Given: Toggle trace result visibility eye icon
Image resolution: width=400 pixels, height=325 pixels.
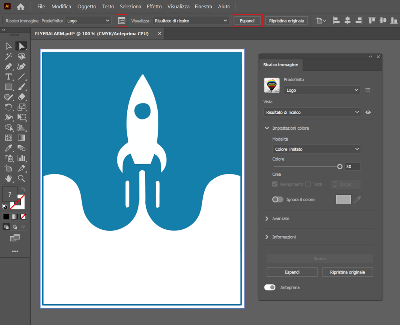Looking at the screenshot, I should pos(368,112).
